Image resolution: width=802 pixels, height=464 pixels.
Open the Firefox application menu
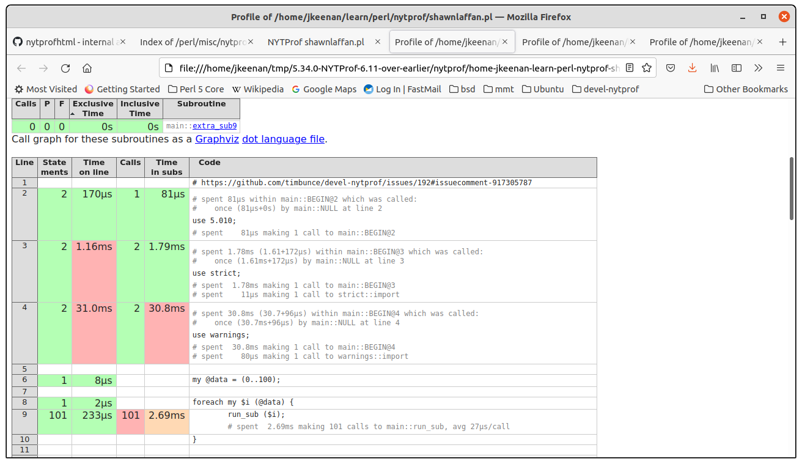tap(781, 68)
